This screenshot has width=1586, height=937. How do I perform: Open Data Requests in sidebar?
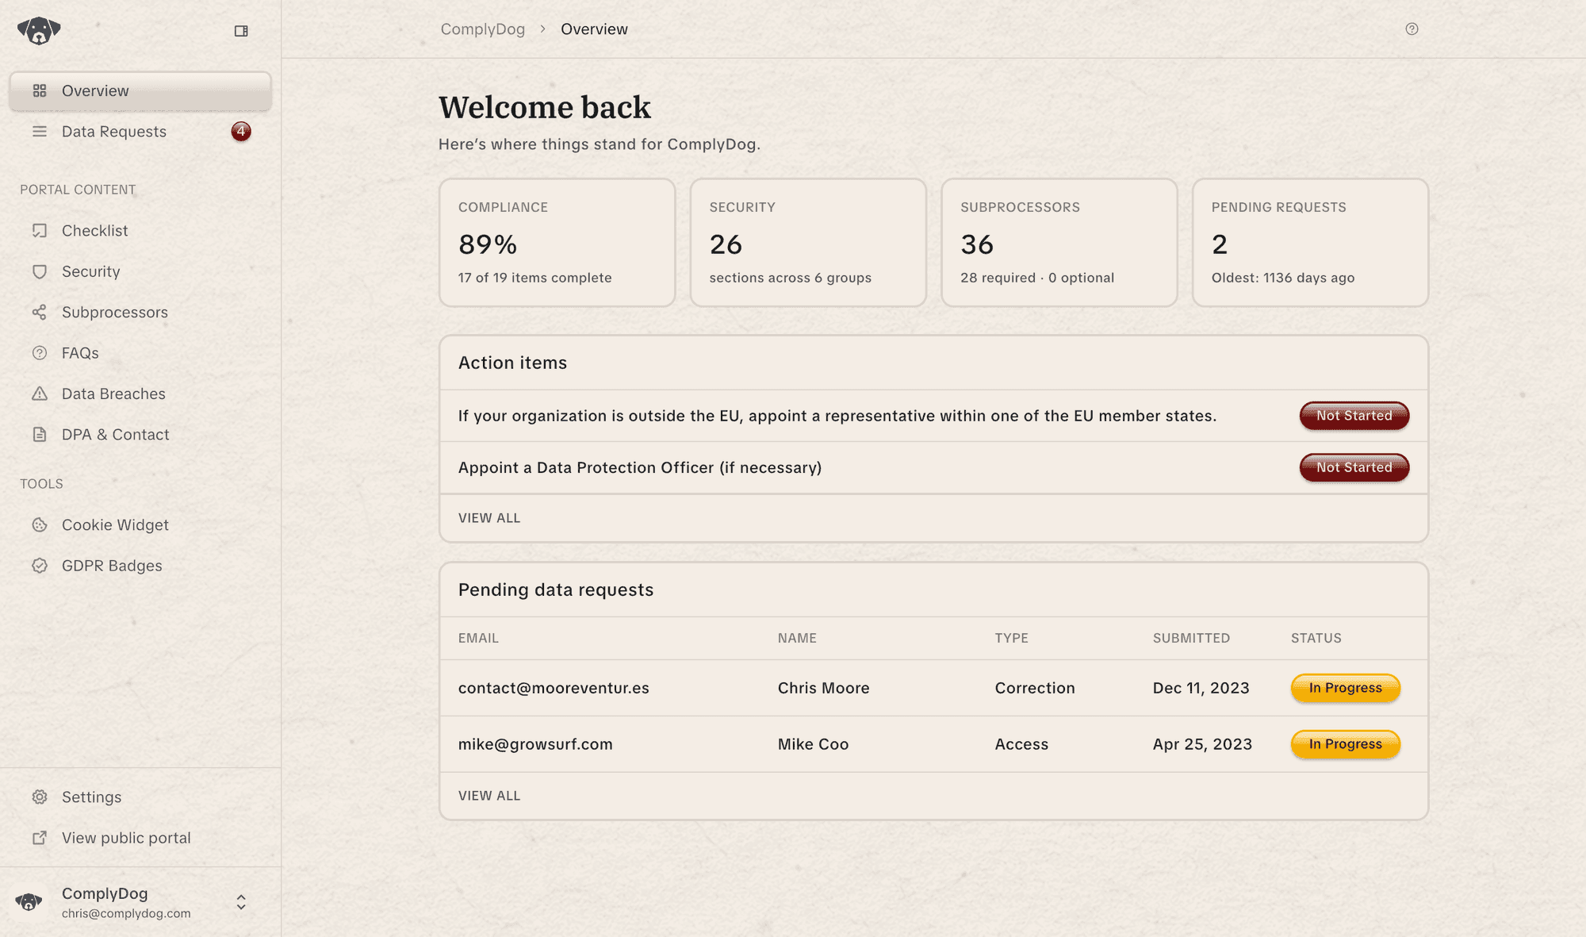point(140,132)
